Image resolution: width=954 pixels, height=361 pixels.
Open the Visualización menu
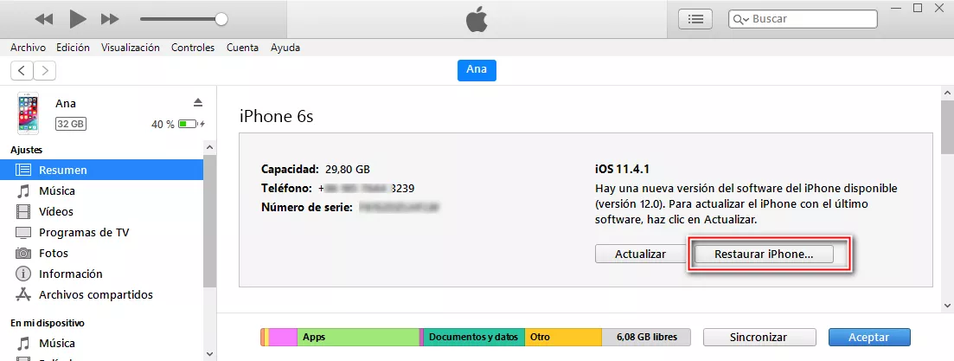[x=131, y=48]
